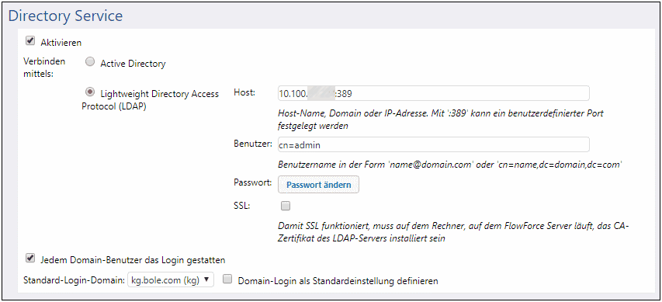This screenshot has width=662, height=302.
Task: Click the Host address input field
Action: (433, 93)
